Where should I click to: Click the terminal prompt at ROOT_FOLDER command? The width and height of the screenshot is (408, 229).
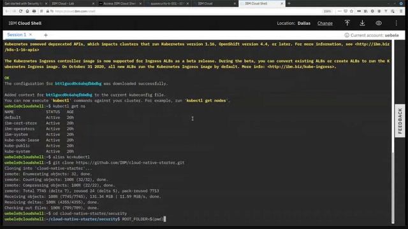pos(143,219)
